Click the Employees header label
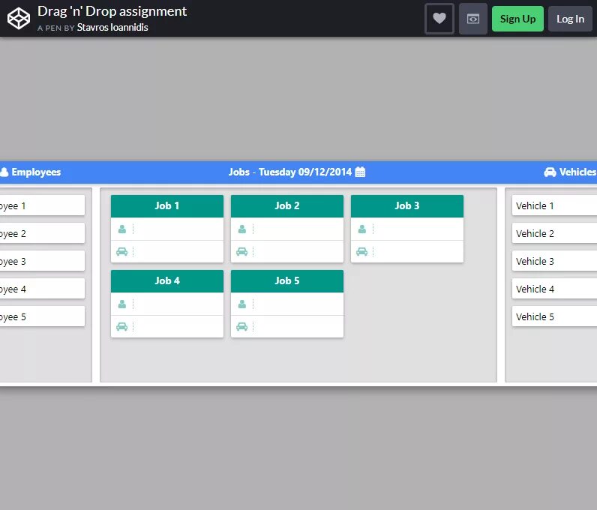This screenshot has width=597, height=510. [36, 172]
